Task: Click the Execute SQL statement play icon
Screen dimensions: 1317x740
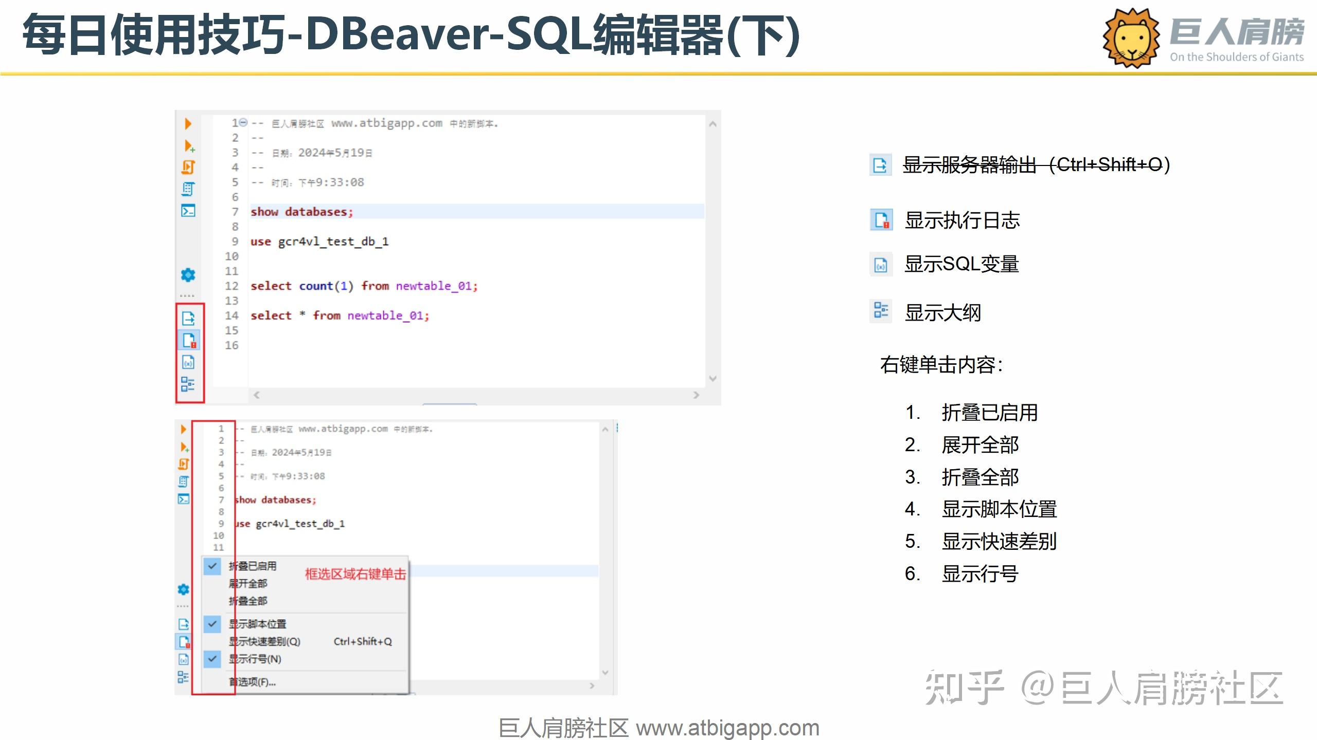Action: [188, 123]
